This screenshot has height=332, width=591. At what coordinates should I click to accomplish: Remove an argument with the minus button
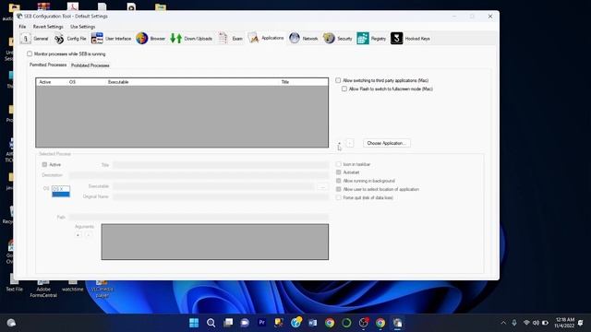tap(89, 235)
